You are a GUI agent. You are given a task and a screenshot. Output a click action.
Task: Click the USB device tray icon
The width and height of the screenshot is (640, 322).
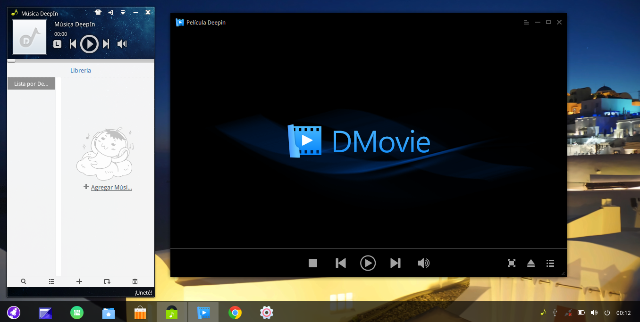(556, 313)
